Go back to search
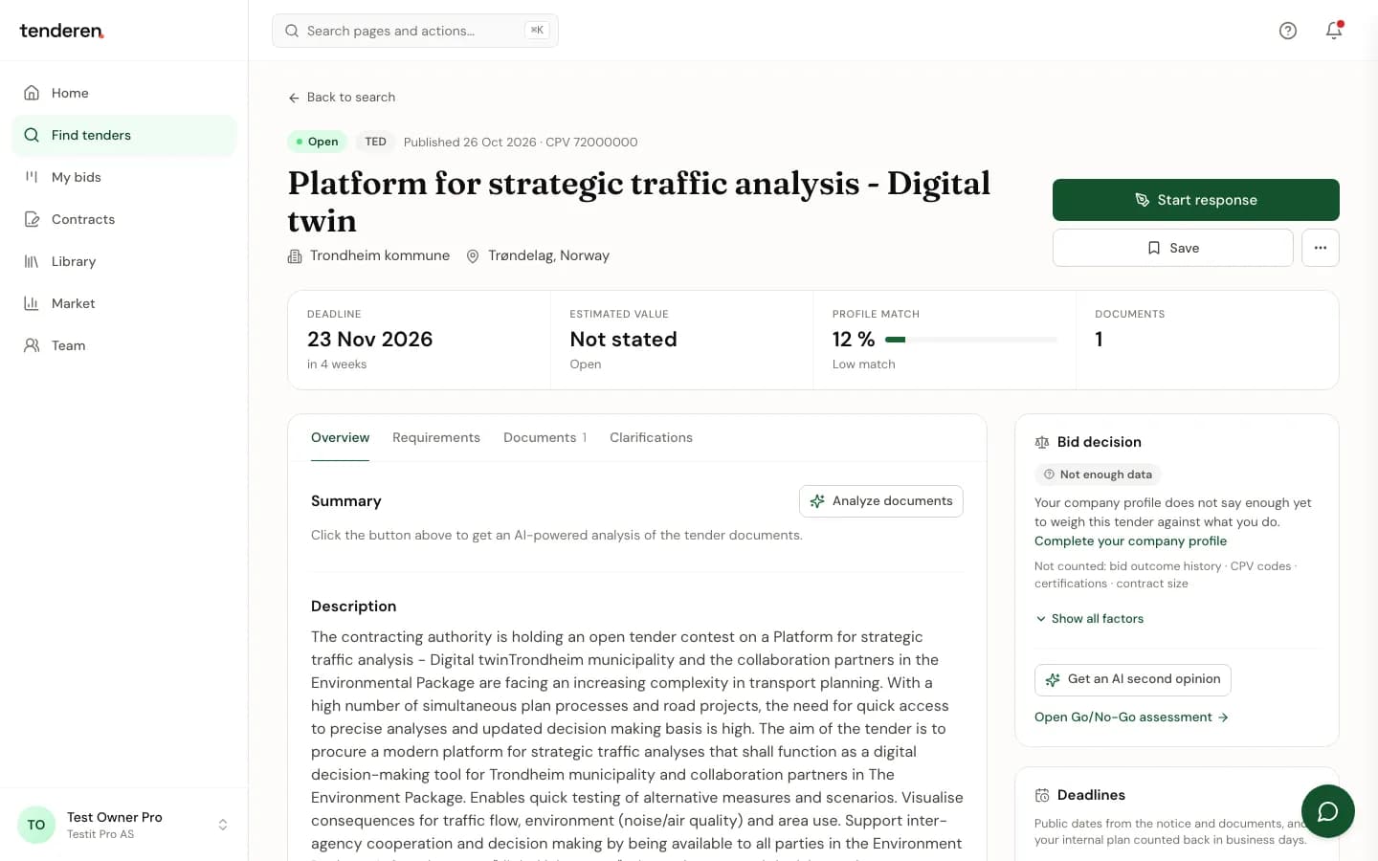1378x861 pixels. click(x=342, y=98)
